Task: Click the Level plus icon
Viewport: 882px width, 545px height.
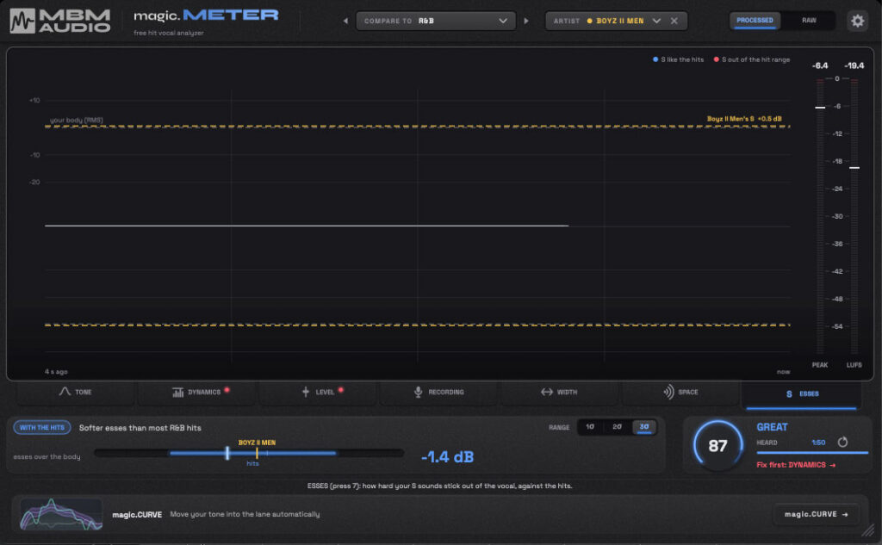Action: coord(306,392)
